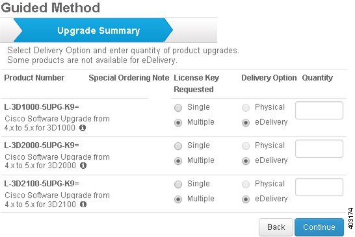Choose eDelivery for L-3D2100-5UPG-K9=

tap(246, 199)
